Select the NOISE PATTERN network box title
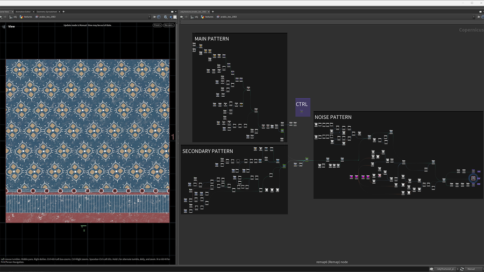 tap(333, 117)
